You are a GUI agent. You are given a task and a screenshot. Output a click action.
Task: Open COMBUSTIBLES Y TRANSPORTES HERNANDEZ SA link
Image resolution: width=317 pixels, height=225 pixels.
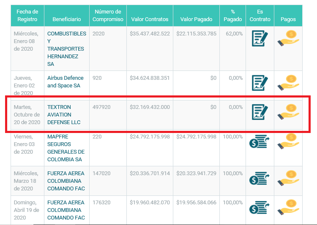coord(67,49)
